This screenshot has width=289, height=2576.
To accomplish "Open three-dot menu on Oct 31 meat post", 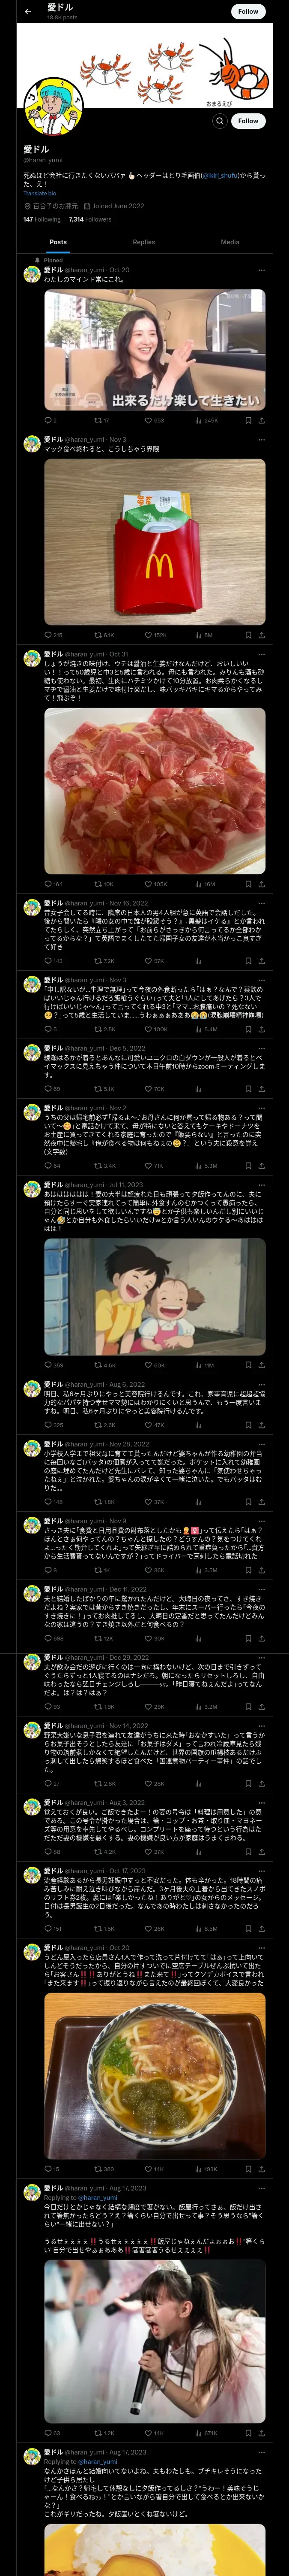I will [x=262, y=654].
